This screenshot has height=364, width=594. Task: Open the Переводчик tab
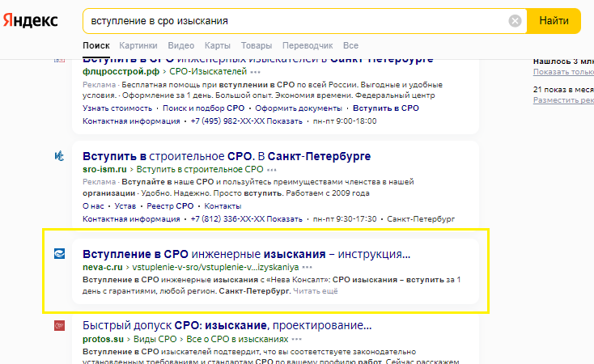click(x=308, y=45)
